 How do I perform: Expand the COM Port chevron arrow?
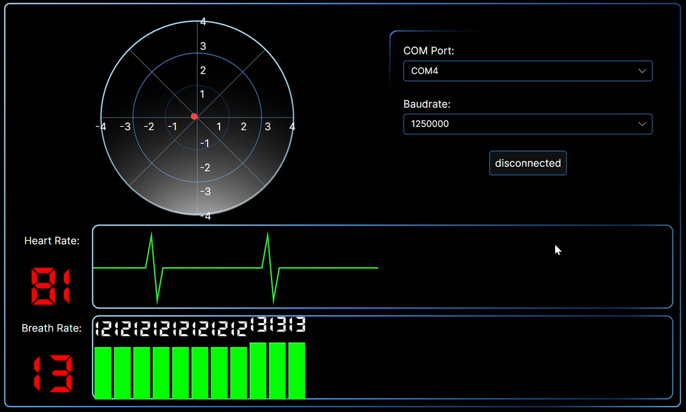click(642, 71)
